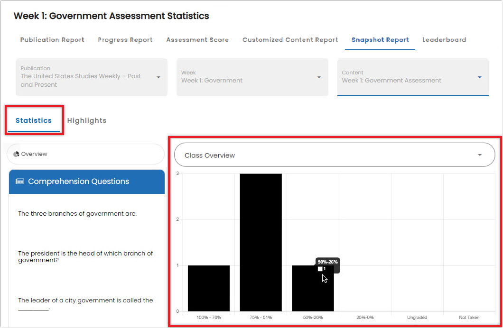
Task: Select the Statistics tab
Action: [x=34, y=120]
